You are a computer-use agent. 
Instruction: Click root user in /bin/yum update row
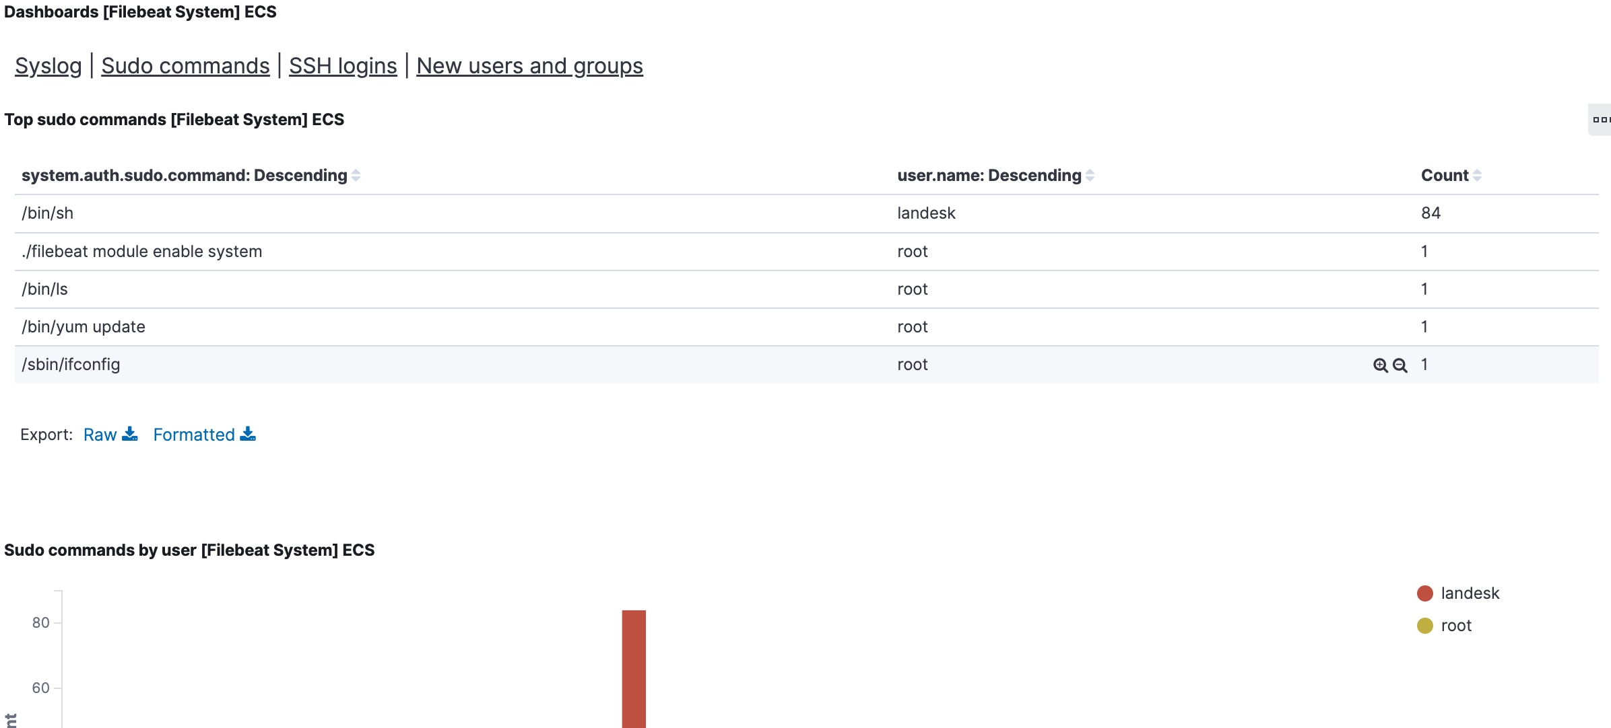click(913, 327)
